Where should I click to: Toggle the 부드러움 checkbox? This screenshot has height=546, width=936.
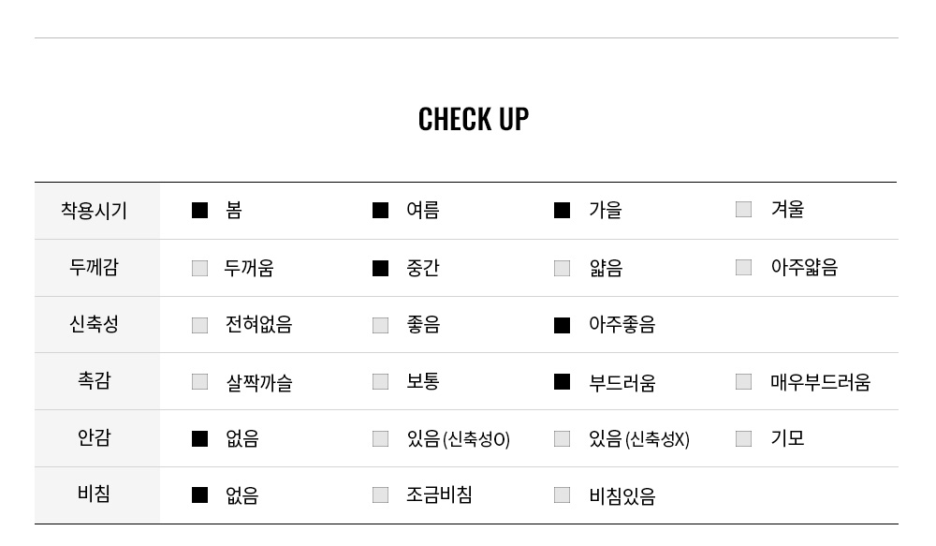pos(562,381)
